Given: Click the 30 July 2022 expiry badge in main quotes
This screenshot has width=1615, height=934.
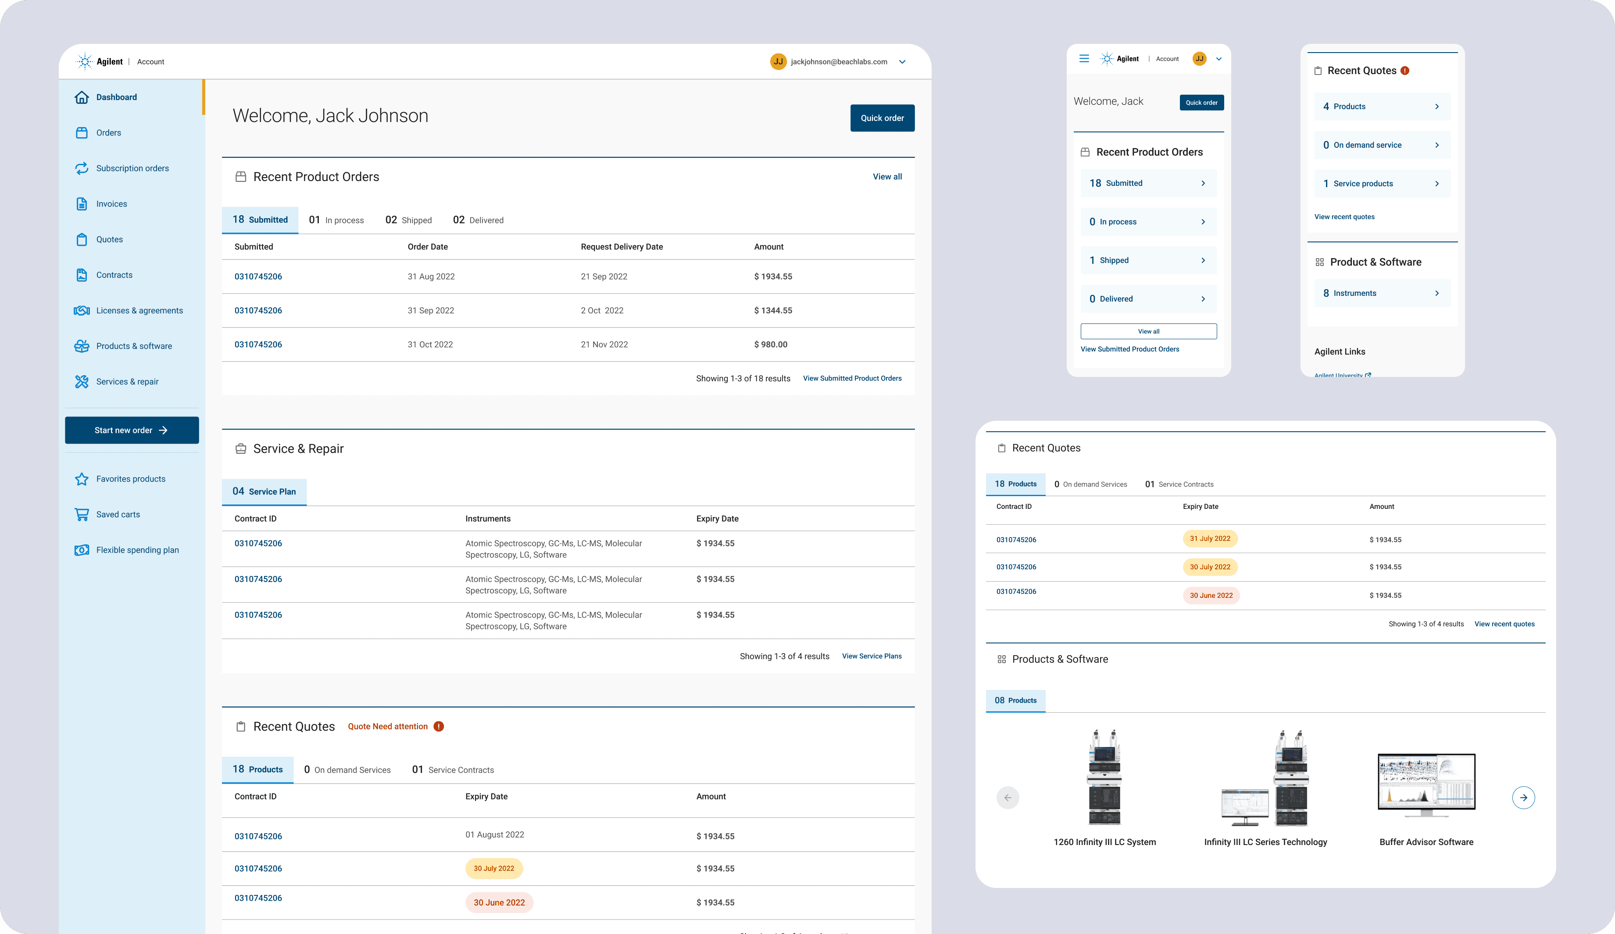Looking at the screenshot, I should (493, 869).
